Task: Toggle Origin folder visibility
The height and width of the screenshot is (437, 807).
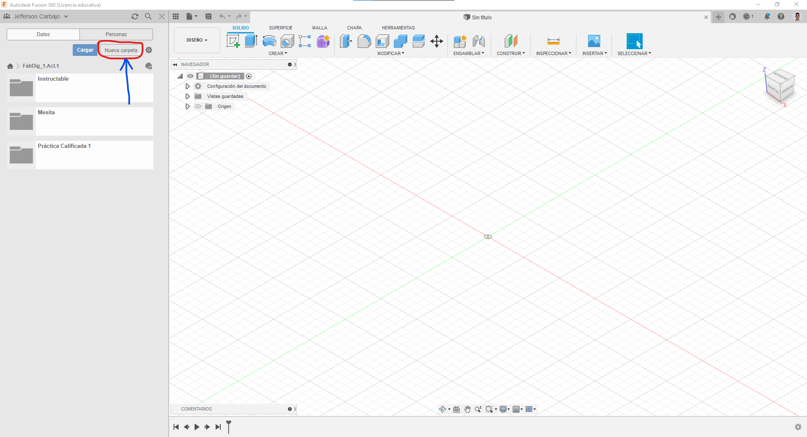Action: tap(198, 106)
